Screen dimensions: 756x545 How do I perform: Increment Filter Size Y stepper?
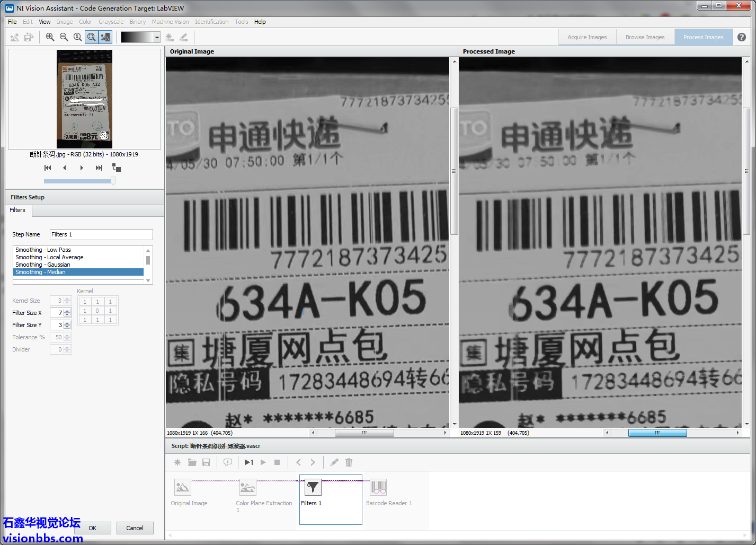pos(67,323)
